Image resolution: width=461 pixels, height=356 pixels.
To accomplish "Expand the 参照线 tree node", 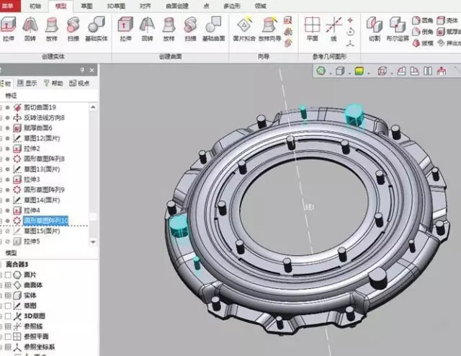I will [1, 325].
